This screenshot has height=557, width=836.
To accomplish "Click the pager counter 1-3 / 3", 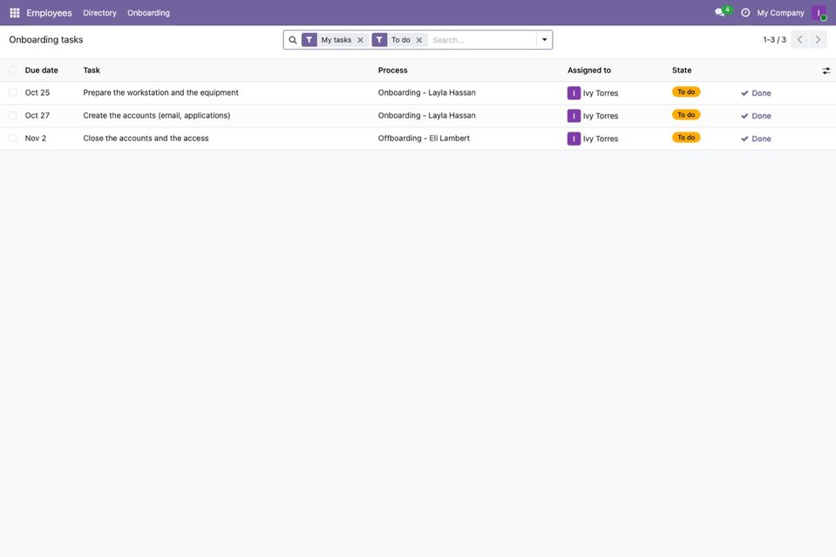I will pos(774,40).
